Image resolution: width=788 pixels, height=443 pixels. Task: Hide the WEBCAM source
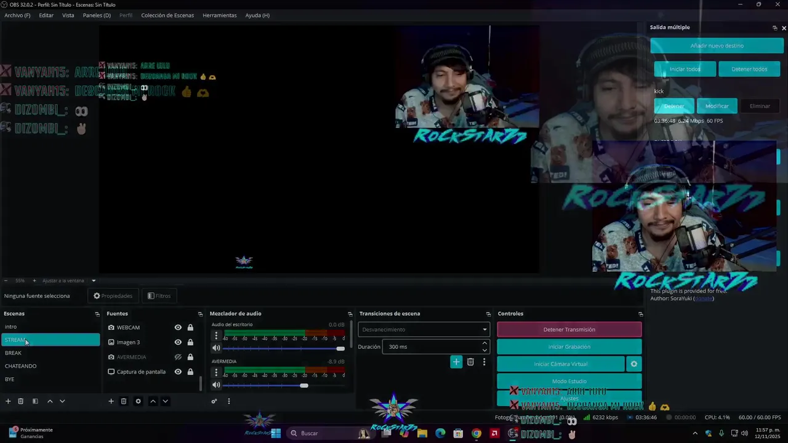point(178,327)
